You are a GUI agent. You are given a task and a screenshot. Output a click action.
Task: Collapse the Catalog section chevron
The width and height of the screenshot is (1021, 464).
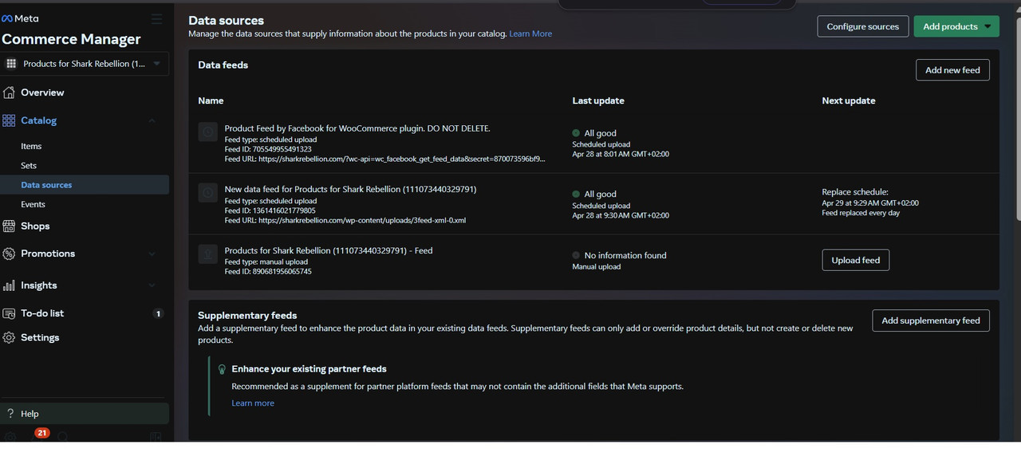(152, 120)
